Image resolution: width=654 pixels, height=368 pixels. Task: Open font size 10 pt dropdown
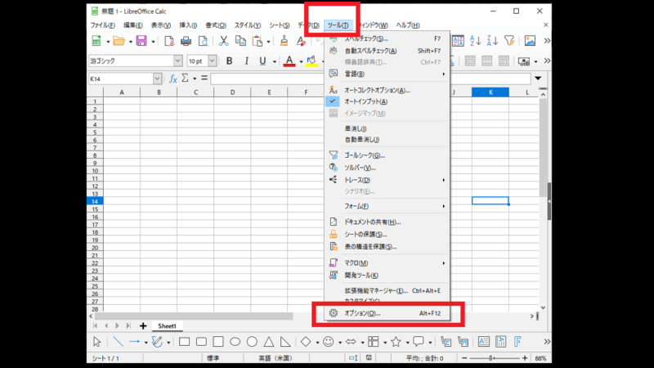tap(212, 61)
